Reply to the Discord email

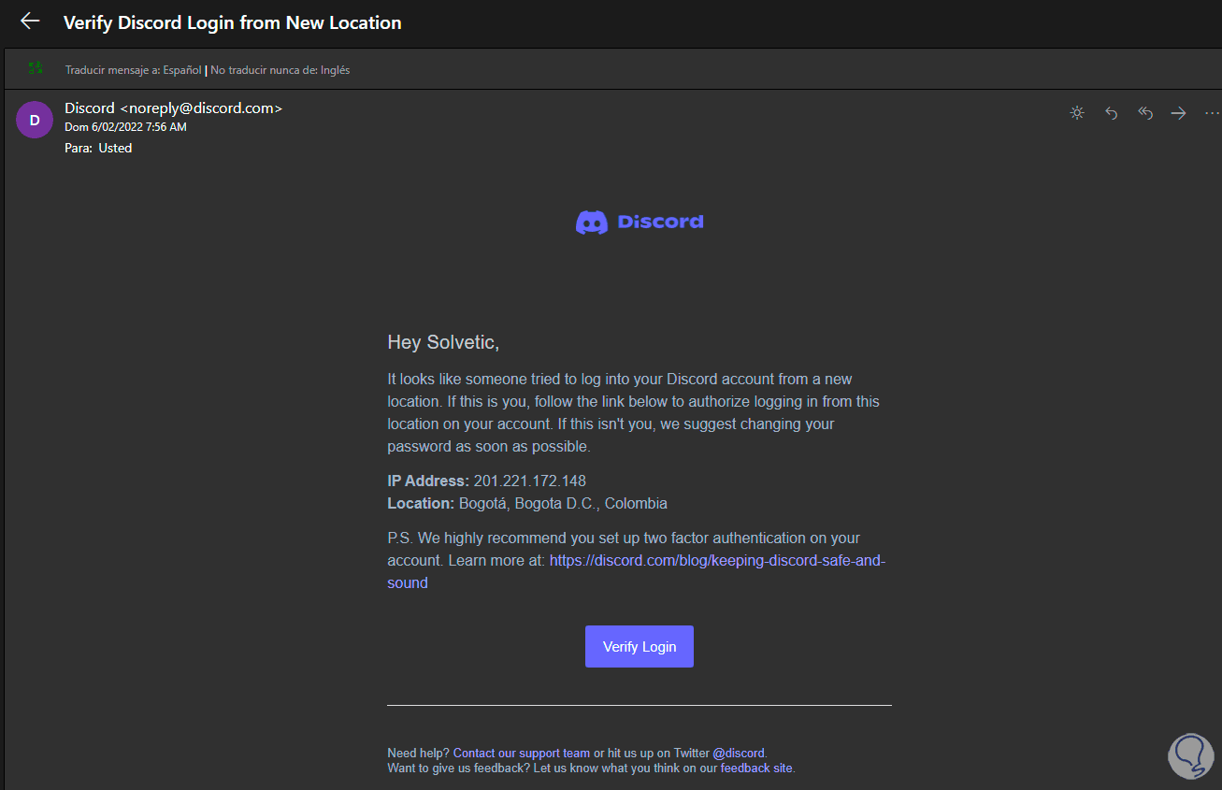pyautogui.click(x=1111, y=113)
